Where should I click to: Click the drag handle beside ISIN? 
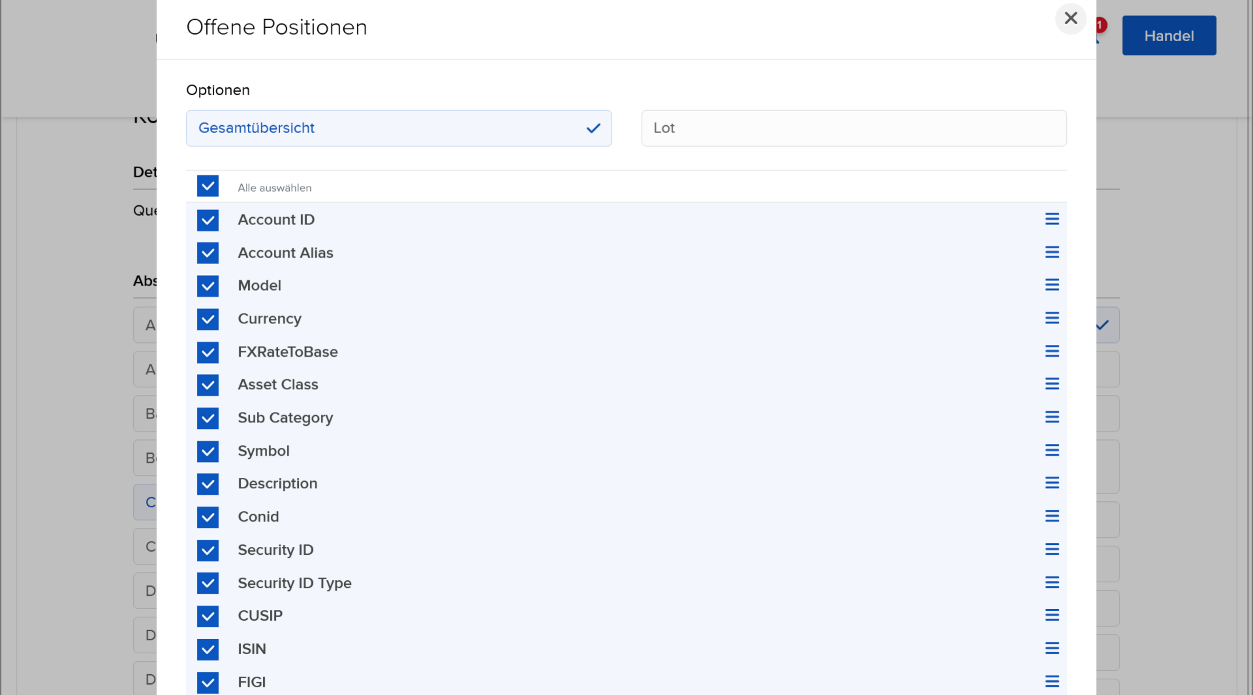[1052, 649]
